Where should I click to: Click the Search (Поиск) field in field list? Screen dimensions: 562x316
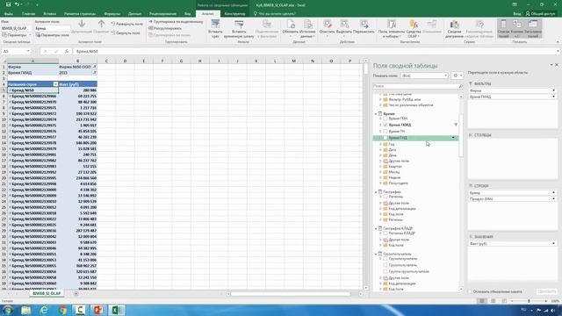click(x=415, y=86)
